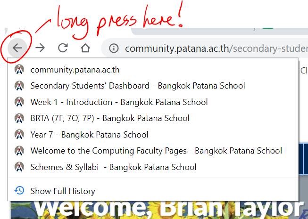
Task: Click favicon beside Year 7 entry
Action: (19, 134)
